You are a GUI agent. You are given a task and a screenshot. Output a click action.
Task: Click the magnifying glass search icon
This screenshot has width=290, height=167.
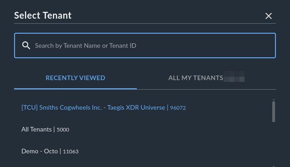[x=26, y=46]
